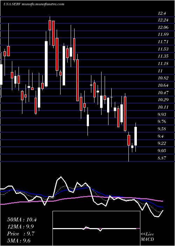175x246 pixels.
Task: Click inside the MACD histogram panel
Action: click(96, 228)
